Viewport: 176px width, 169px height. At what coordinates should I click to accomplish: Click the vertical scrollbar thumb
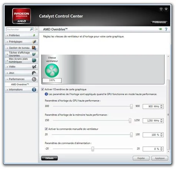(168, 115)
